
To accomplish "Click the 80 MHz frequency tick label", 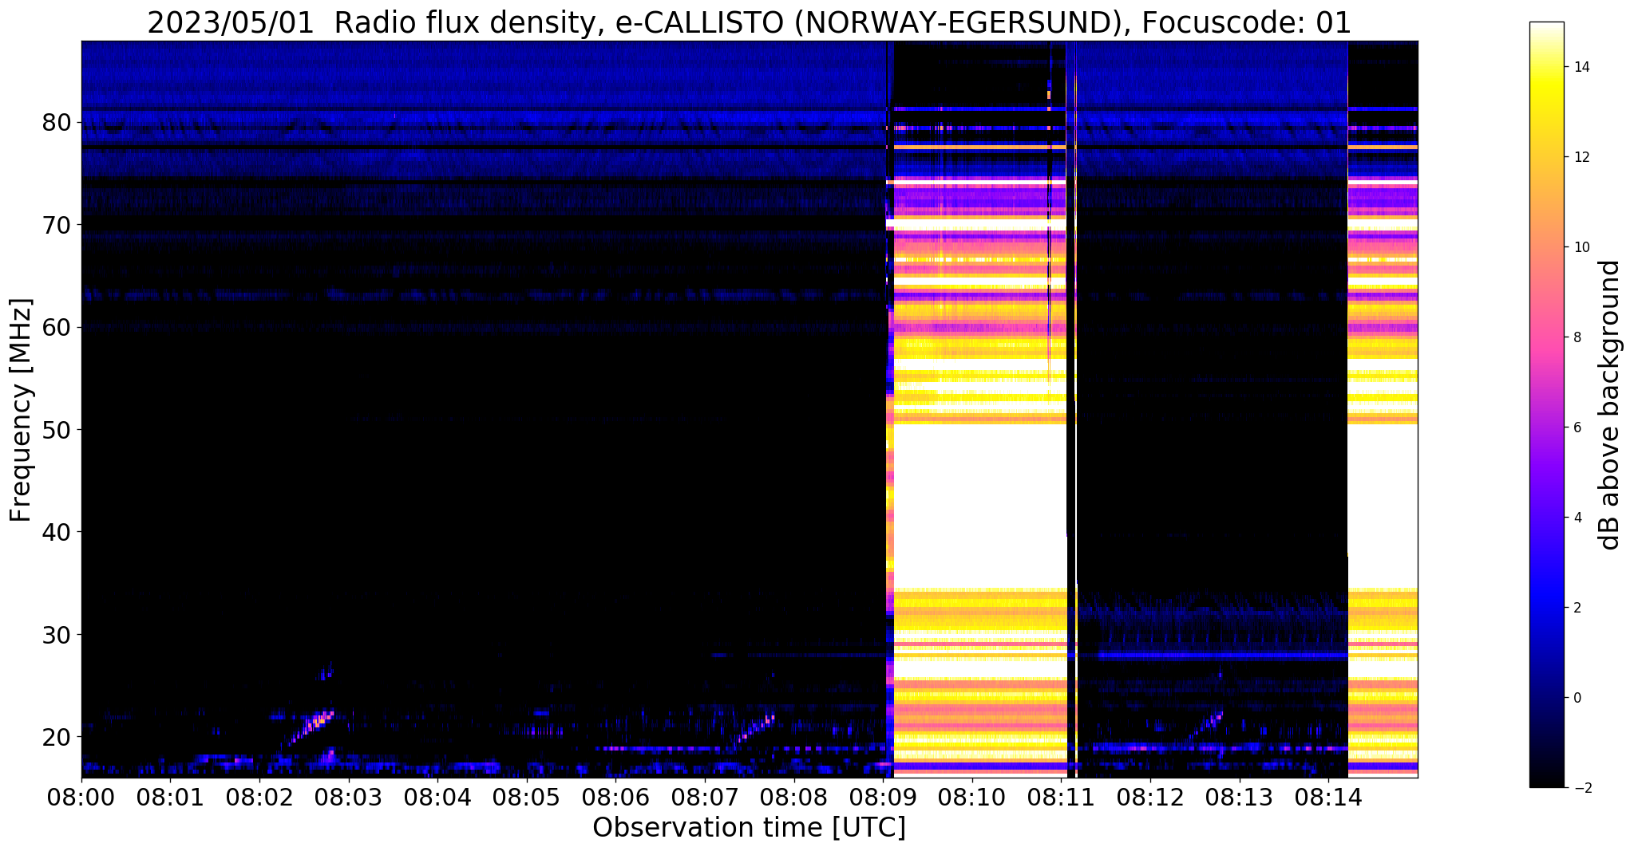I will coord(57,123).
